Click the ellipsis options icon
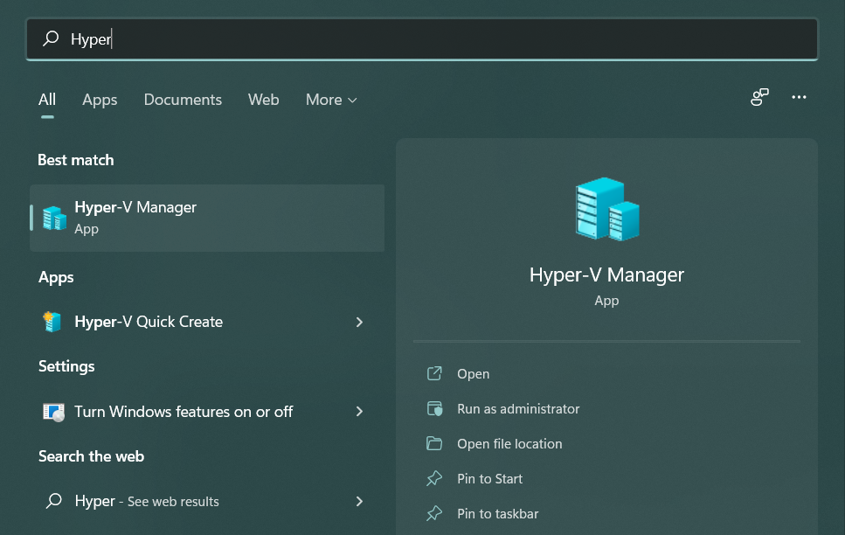This screenshot has height=535, width=845. click(799, 98)
